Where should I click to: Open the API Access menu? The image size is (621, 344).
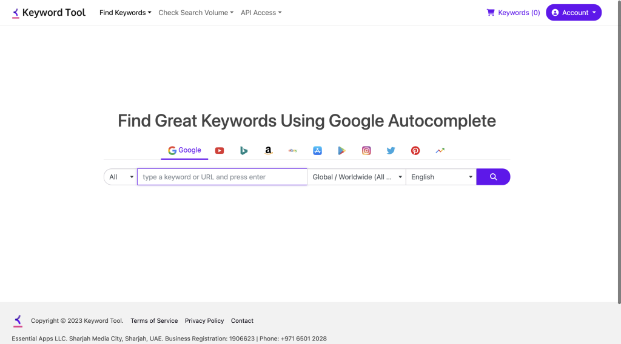[261, 13]
